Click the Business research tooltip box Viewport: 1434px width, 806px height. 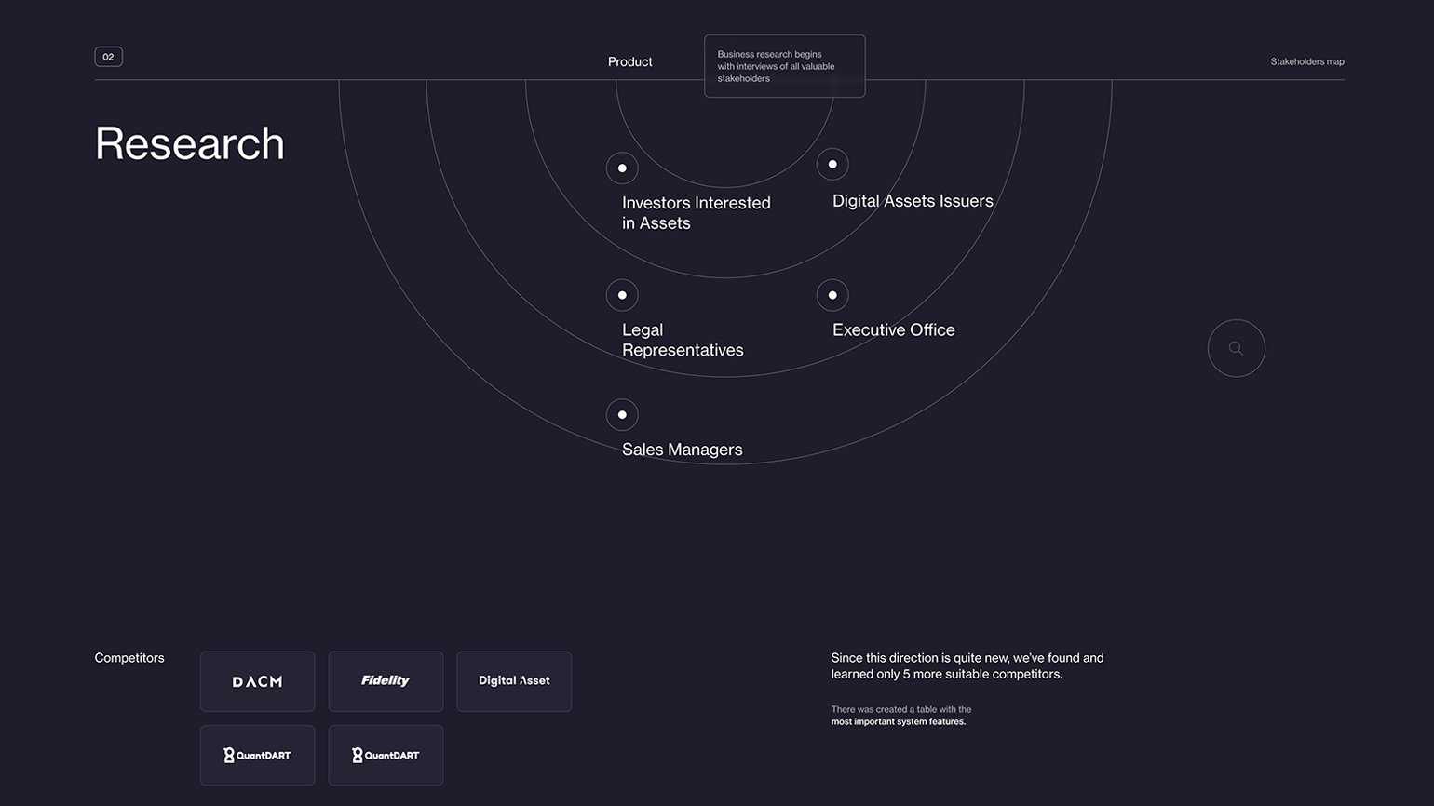click(x=784, y=66)
